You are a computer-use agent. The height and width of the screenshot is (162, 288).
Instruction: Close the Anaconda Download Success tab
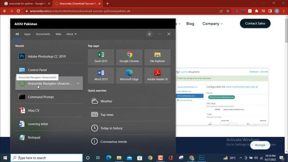click(99, 4)
